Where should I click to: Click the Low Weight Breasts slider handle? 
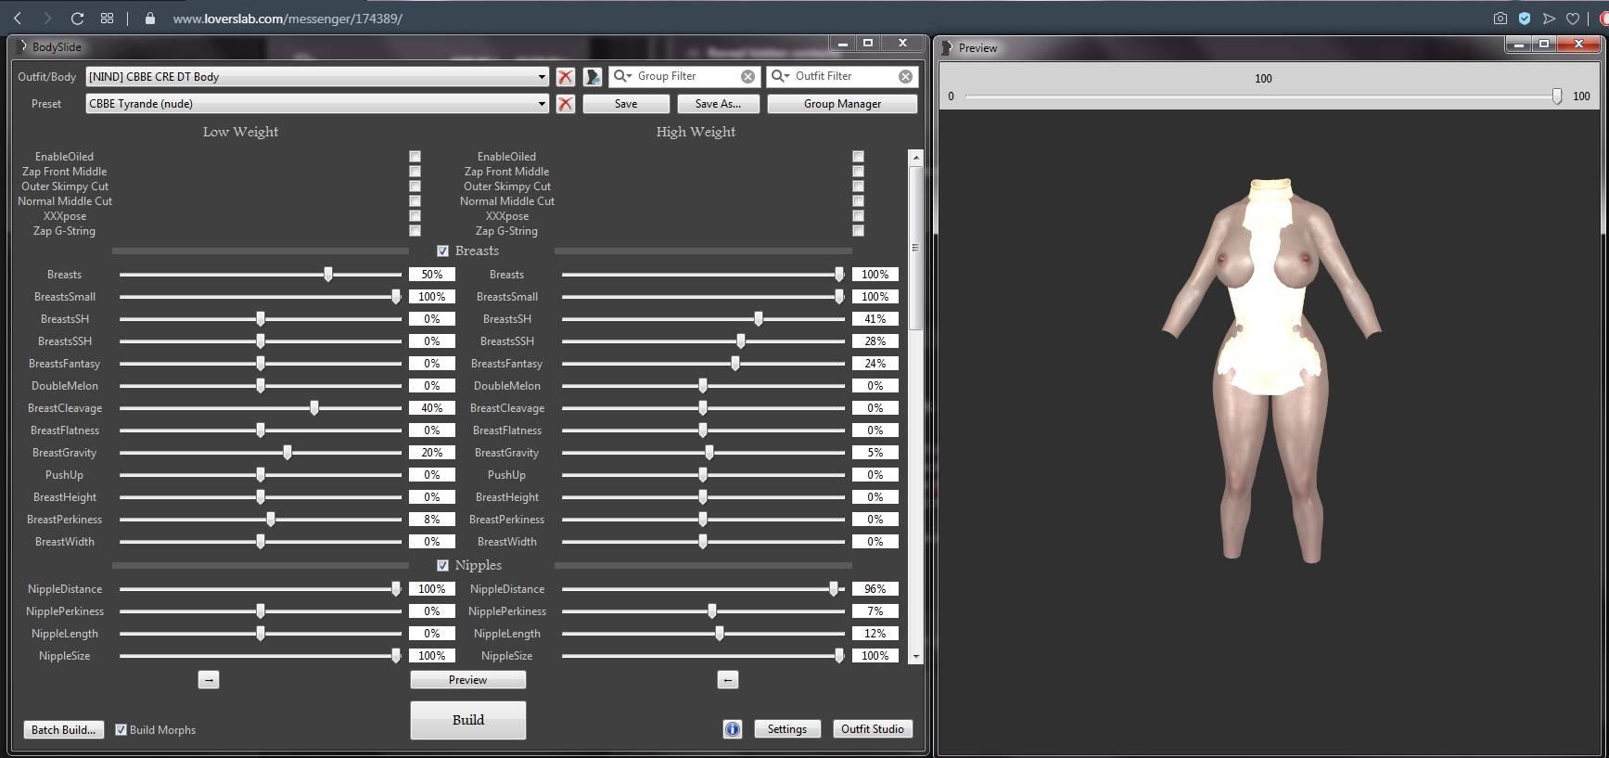pos(328,275)
